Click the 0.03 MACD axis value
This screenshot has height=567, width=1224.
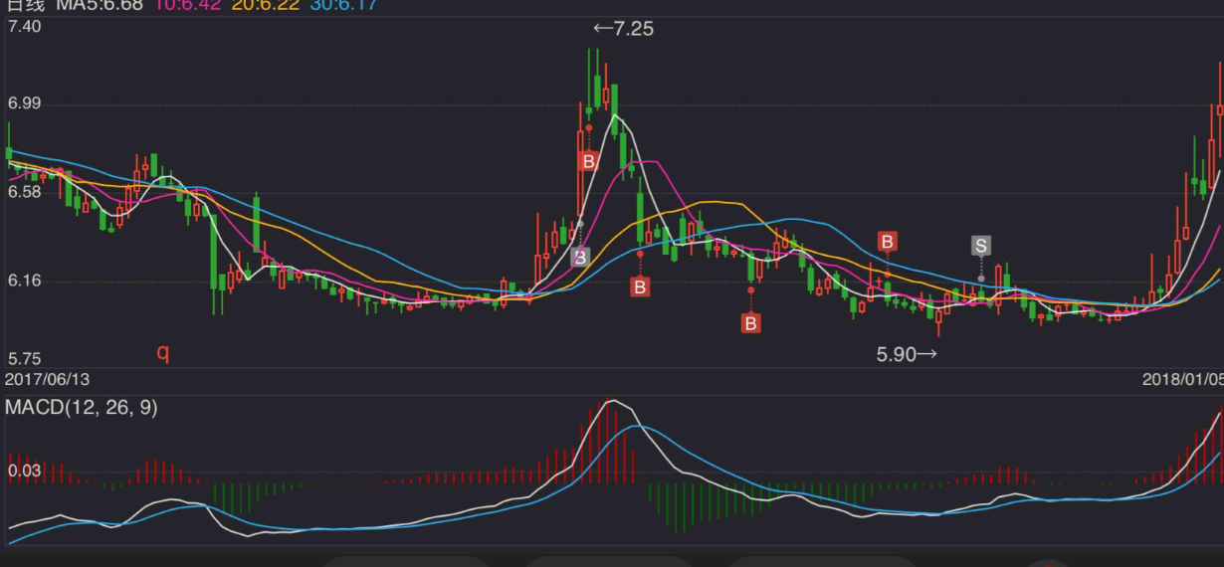[x=24, y=471]
